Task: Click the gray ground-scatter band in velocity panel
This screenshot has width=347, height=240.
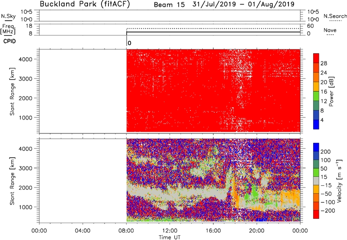Action: tap(177, 192)
